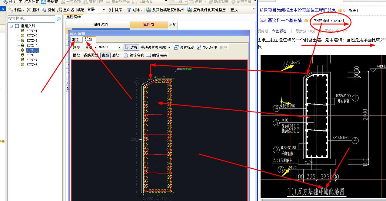Click the 属性值 column header
Image resolution: width=386 pixels, height=201 pixels.
[x=148, y=25]
